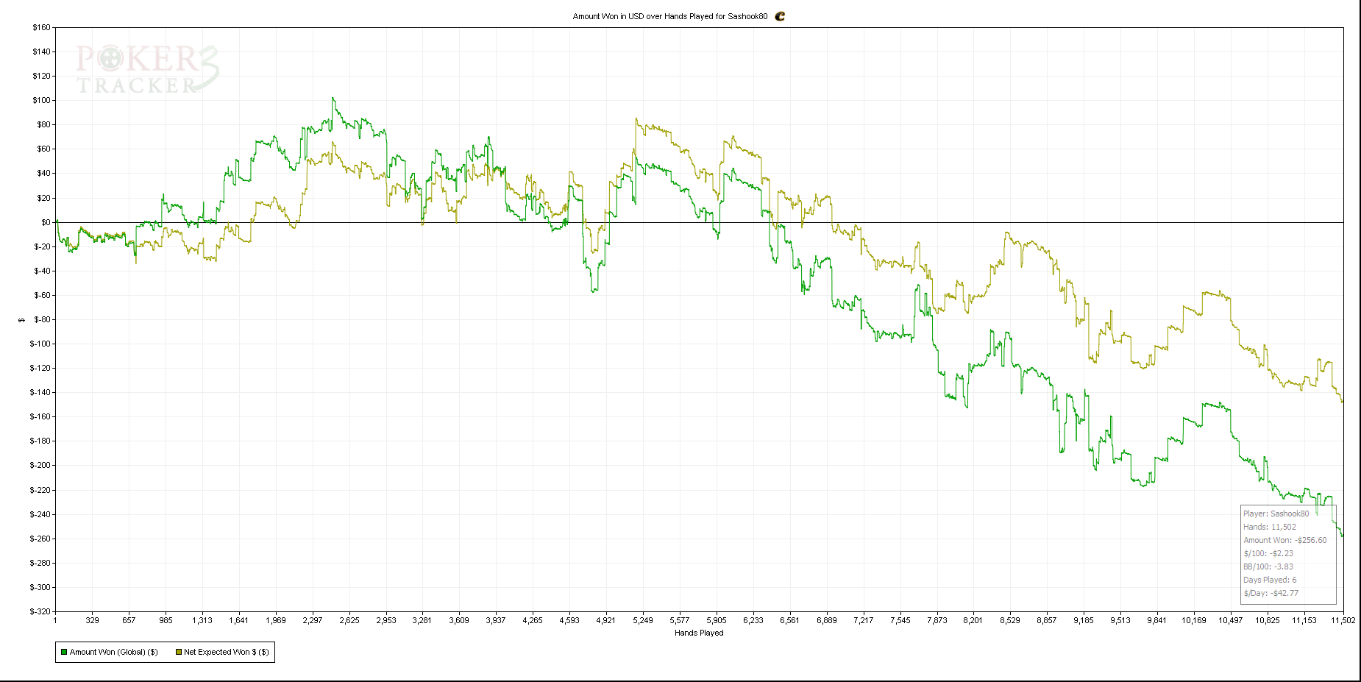Click the PokerTracker 3 watermark logo
Viewport: 1361px width, 682px height.
click(x=147, y=69)
